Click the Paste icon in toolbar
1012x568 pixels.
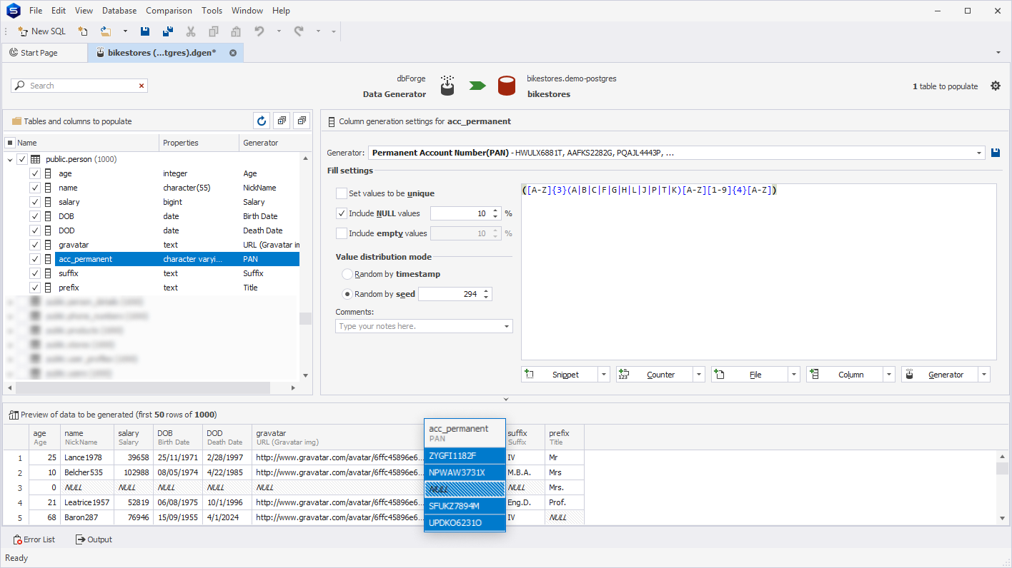(x=236, y=31)
